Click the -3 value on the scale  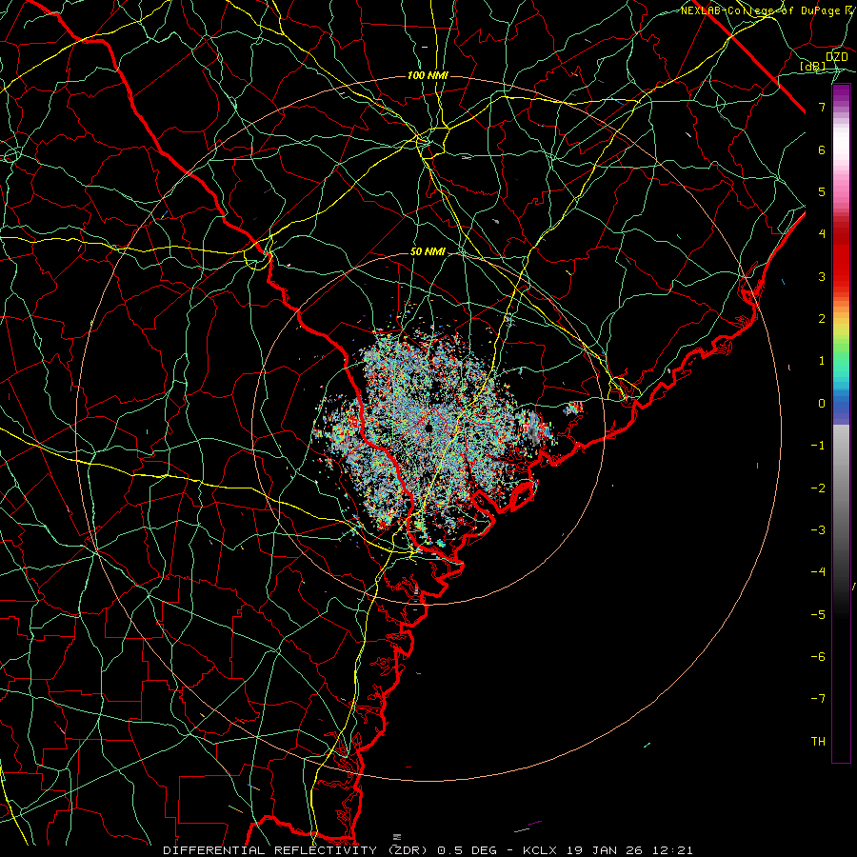818,529
